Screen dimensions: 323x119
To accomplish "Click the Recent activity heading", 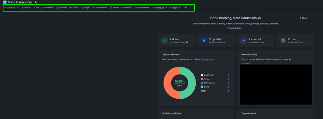I will 249,55.
